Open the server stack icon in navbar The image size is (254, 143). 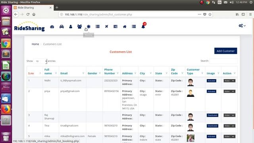(x=115, y=27)
